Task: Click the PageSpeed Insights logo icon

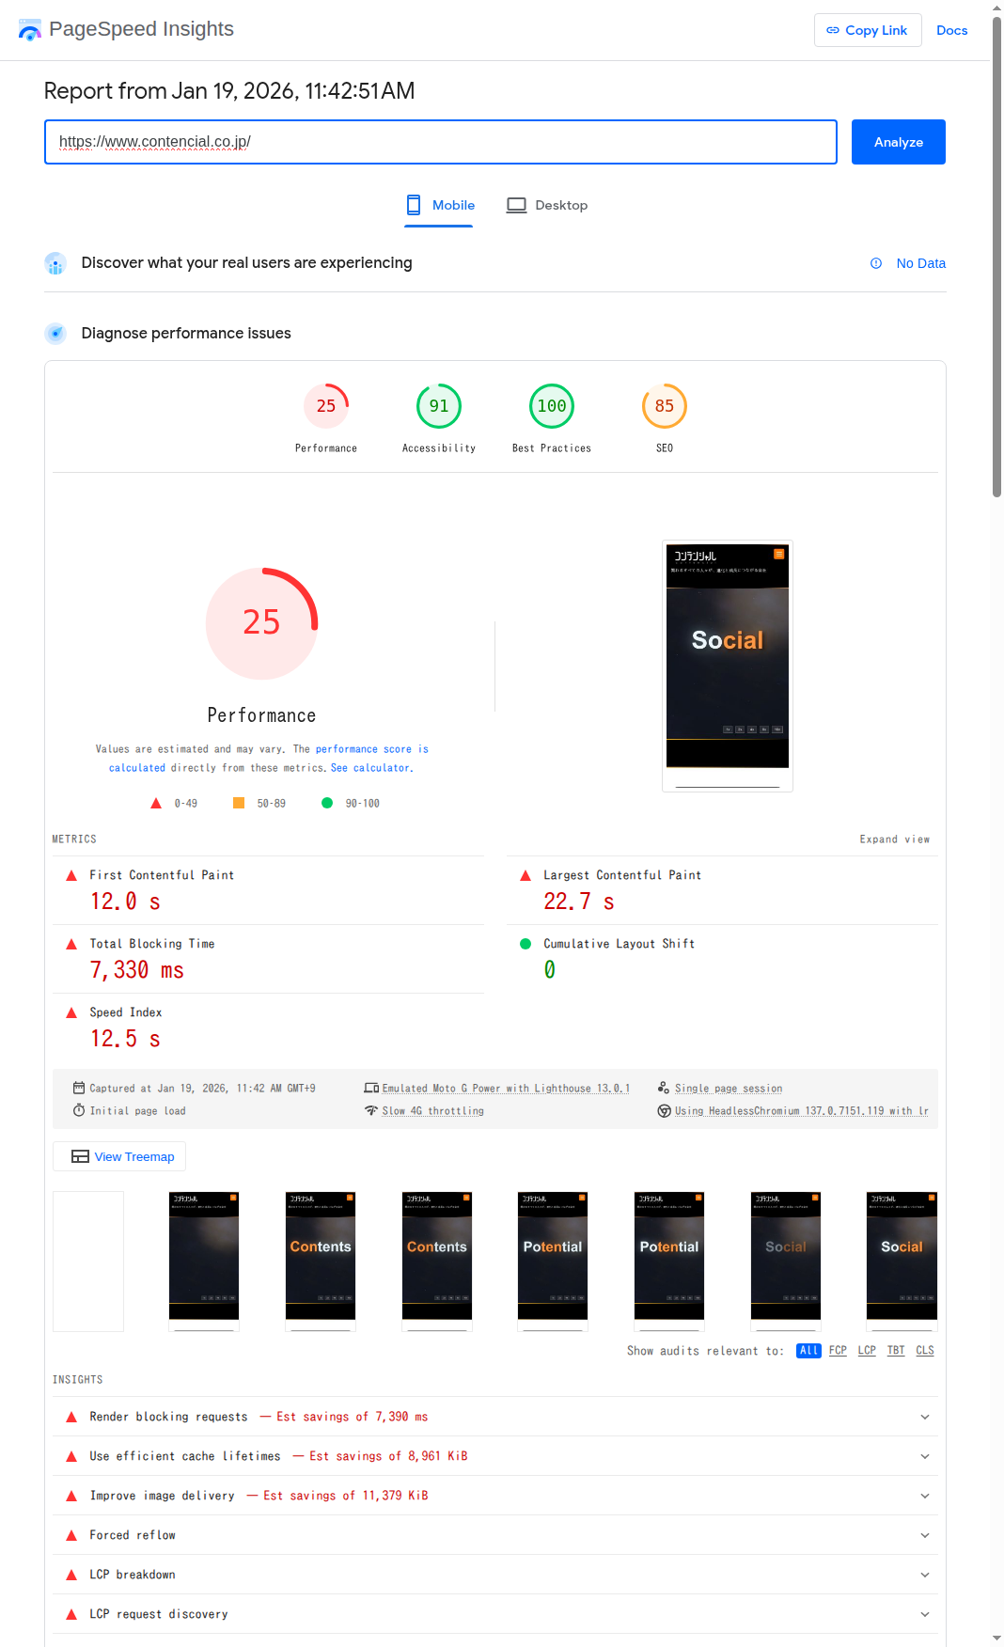Action: coord(30,30)
